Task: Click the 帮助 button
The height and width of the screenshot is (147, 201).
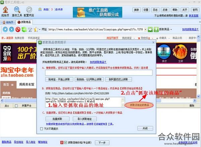Action: coord(175,10)
